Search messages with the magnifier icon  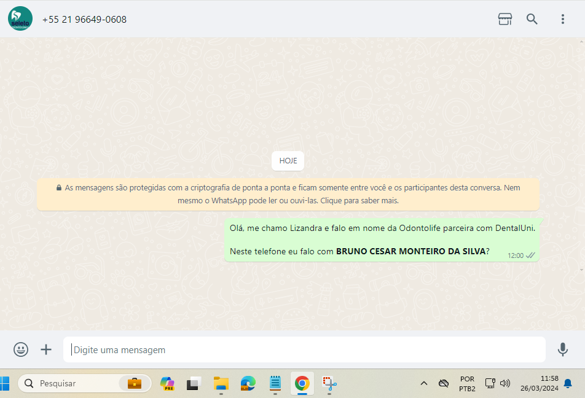[x=532, y=19]
